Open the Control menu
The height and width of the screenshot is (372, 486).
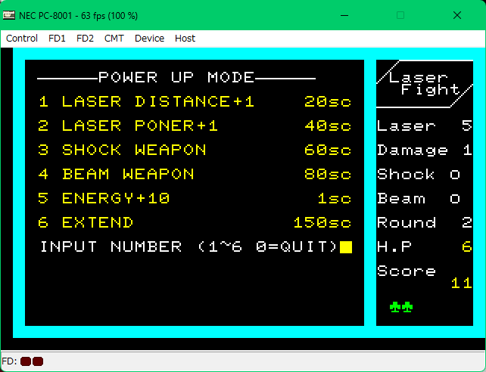tap(22, 38)
